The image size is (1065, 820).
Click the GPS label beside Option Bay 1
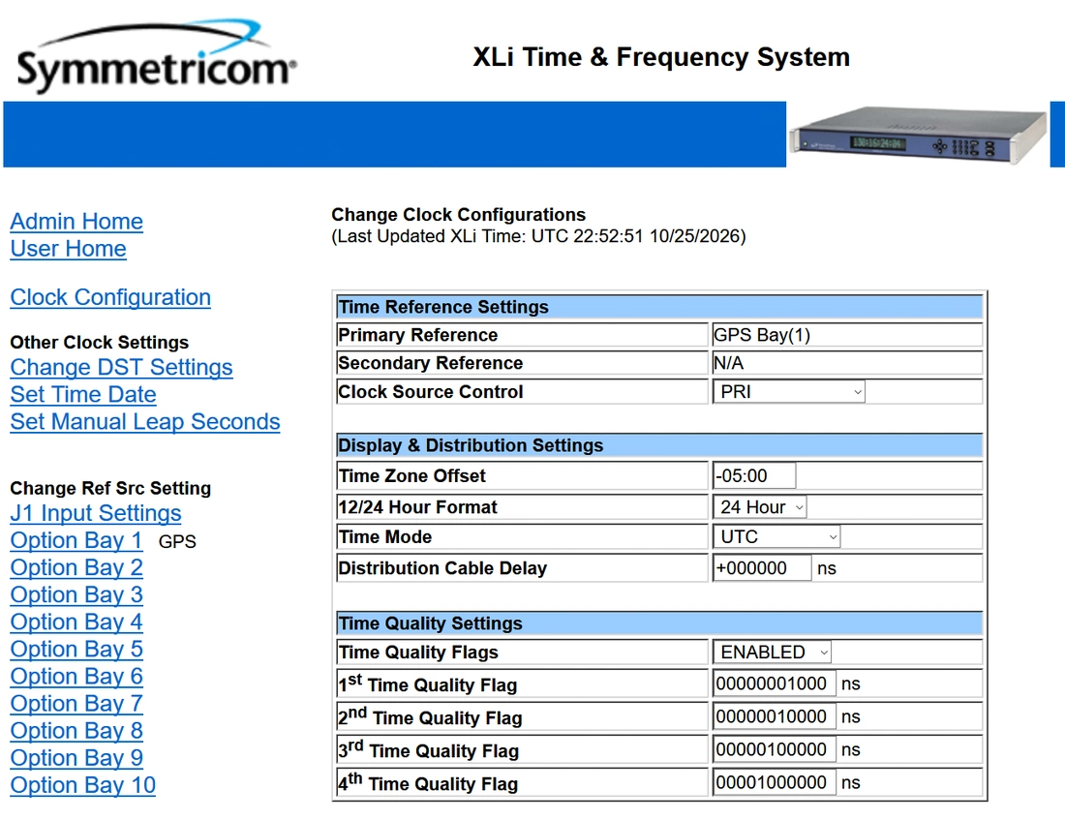pyautogui.click(x=177, y=541)
